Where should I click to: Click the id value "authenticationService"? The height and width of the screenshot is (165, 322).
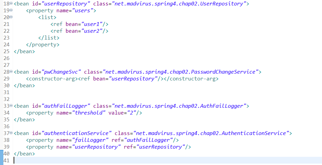(x=77, y=133)
